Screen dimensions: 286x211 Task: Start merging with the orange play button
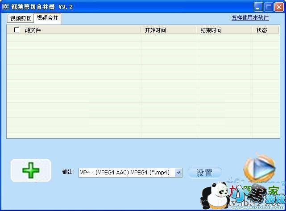(260, 168)
